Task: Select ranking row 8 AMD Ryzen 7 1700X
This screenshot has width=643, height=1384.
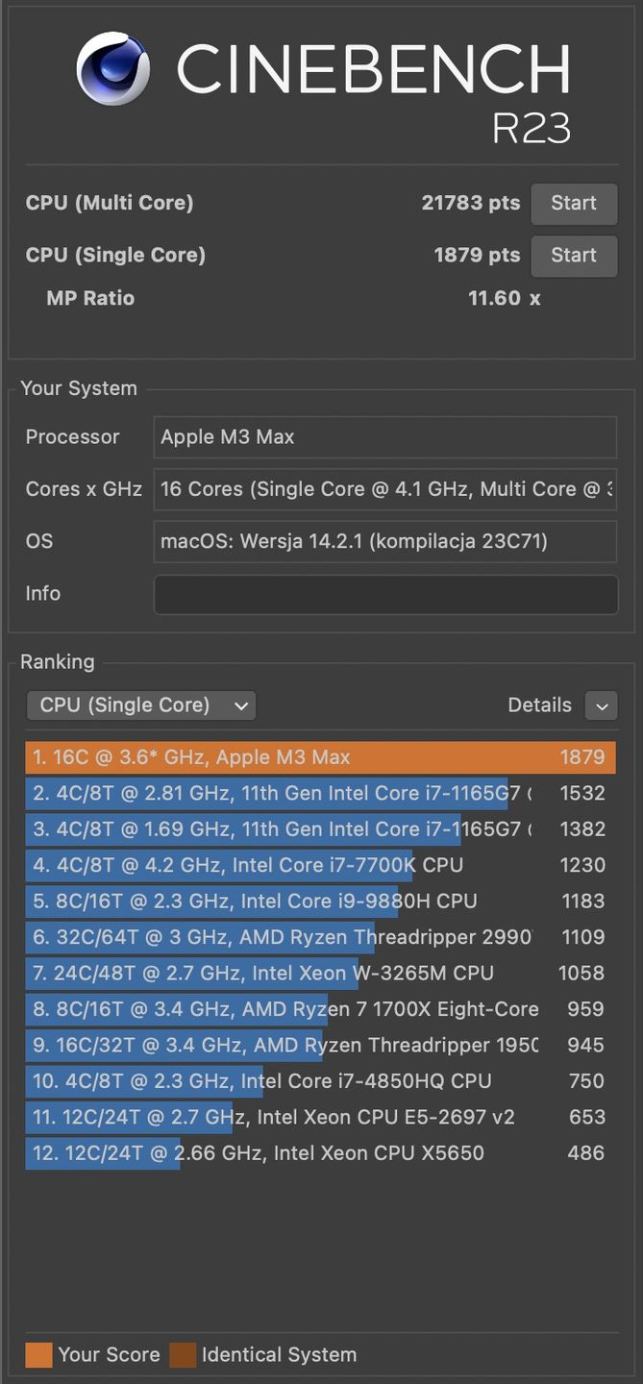Action: (x=320, y=1009)
